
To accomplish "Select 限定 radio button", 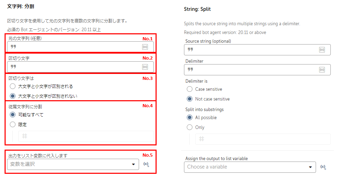I will click(13, 124).
